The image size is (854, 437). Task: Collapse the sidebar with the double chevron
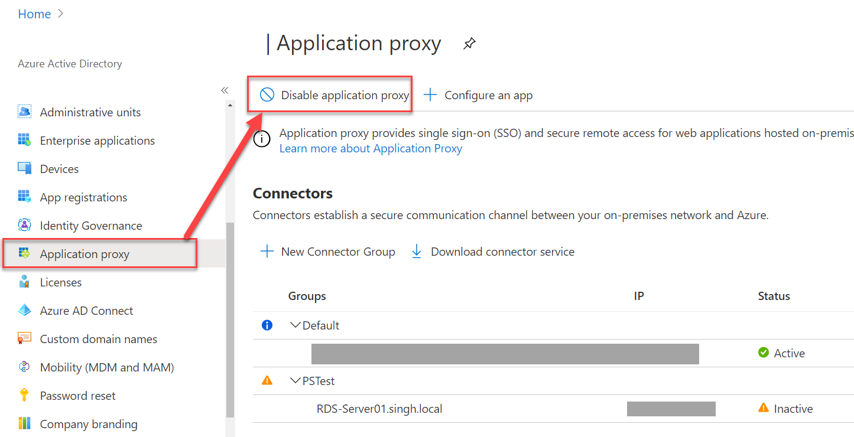[x=225, y=90]
